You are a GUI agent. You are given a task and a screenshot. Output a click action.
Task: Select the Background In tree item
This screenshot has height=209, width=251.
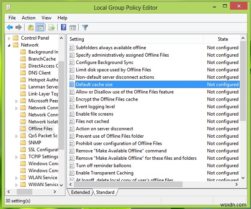click(43, 52)
